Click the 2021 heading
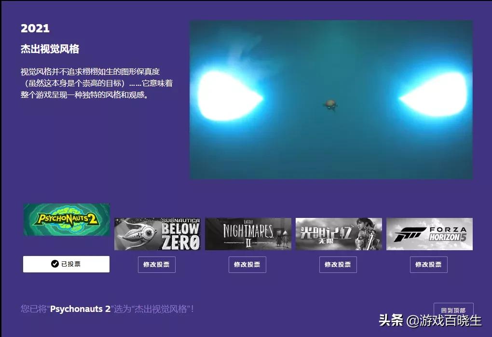 [35, 28]
